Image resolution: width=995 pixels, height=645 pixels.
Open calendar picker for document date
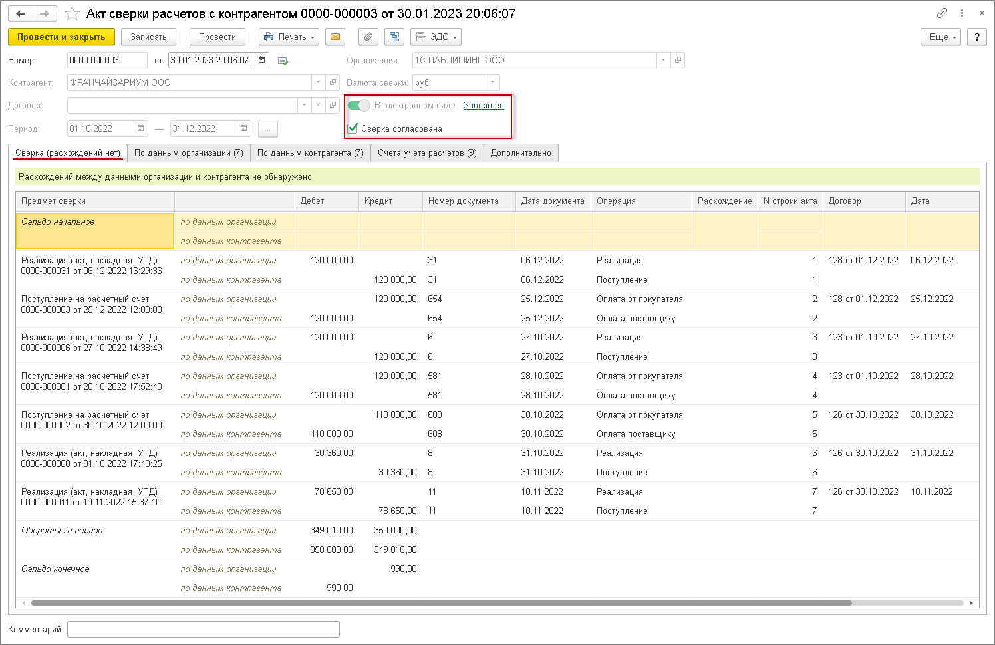[x=262, y=61]
